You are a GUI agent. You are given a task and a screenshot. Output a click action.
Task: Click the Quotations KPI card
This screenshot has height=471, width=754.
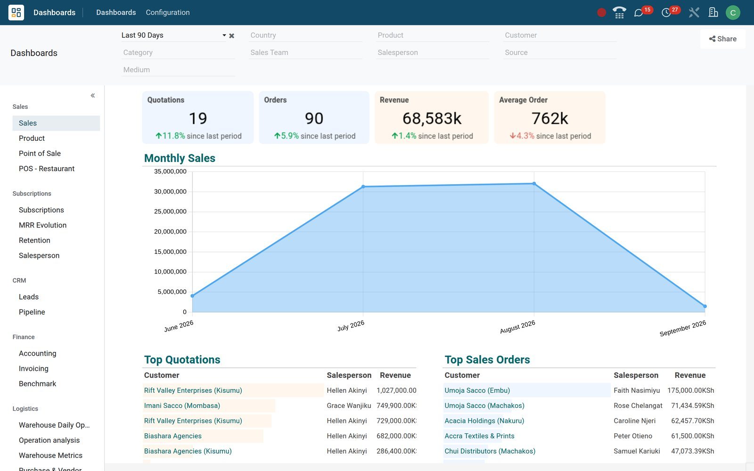[198, 117]
